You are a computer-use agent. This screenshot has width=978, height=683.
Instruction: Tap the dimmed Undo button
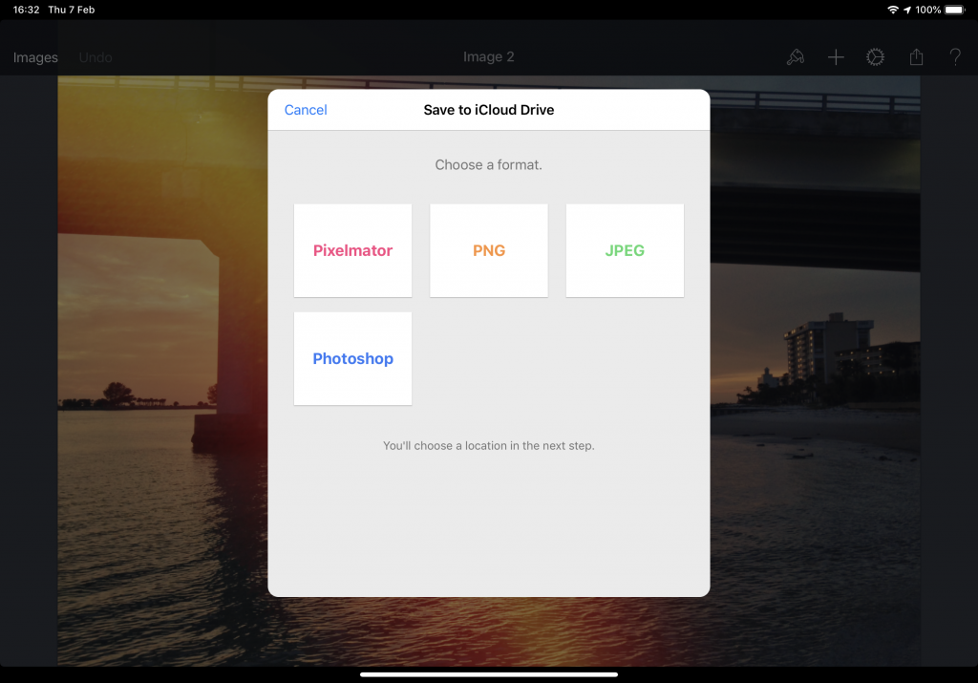click(x=96, y=57)
